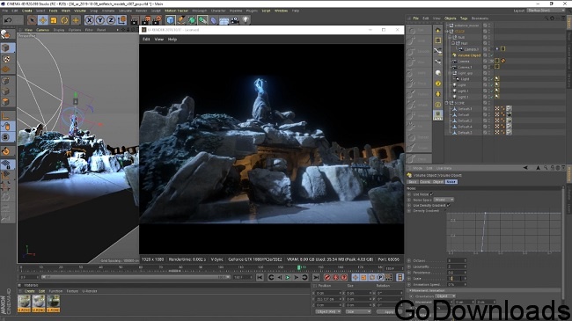572x321 pixels.
Task: Activate the Move tool
Action: tap(43, 20)
